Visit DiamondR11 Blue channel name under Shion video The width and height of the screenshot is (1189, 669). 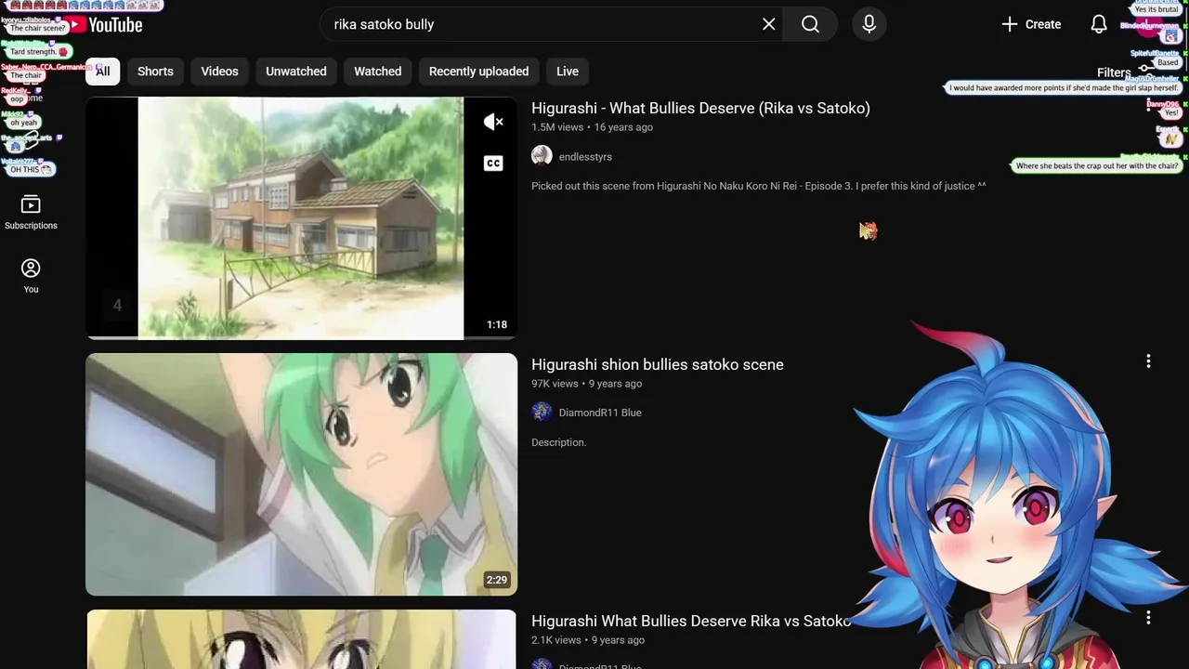click(x=600, y=413)
